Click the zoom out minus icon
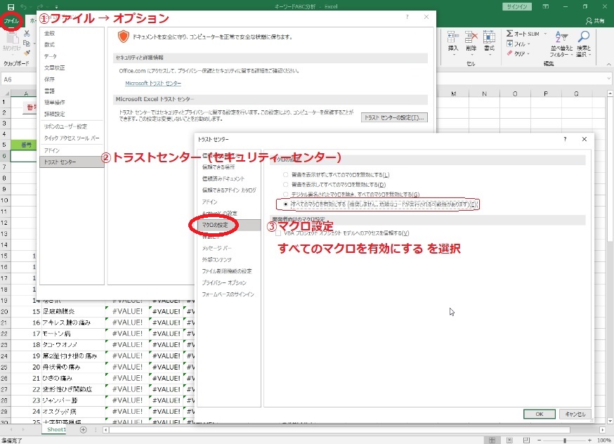The image size is (614, 444). (x=540, y=440)
